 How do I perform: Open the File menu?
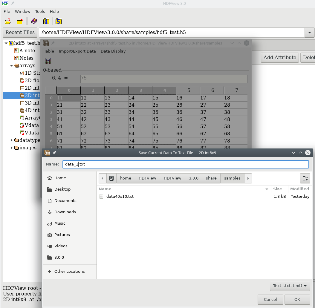(7, 11)
